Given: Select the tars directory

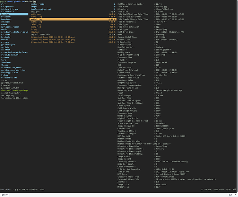Looking at the screenshot, I should tap(3, 60).
